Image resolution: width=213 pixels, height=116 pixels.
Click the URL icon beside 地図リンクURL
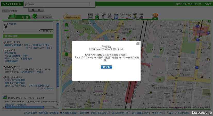5,97
